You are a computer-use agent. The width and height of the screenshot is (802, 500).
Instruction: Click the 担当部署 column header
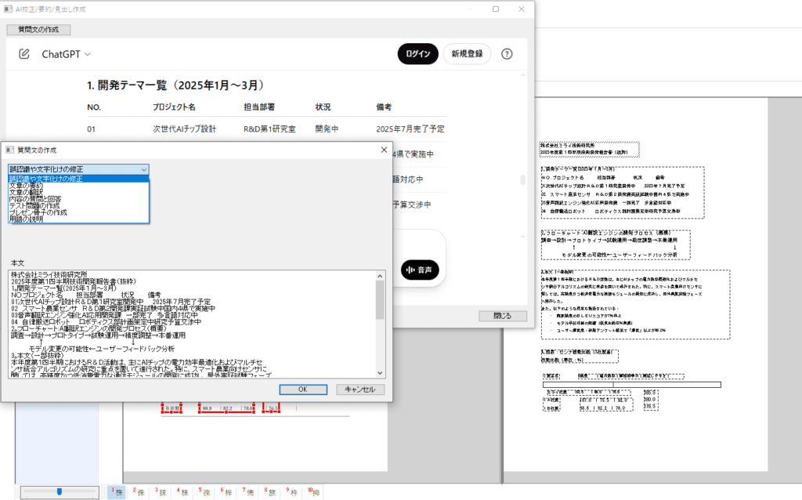point(259,107)
